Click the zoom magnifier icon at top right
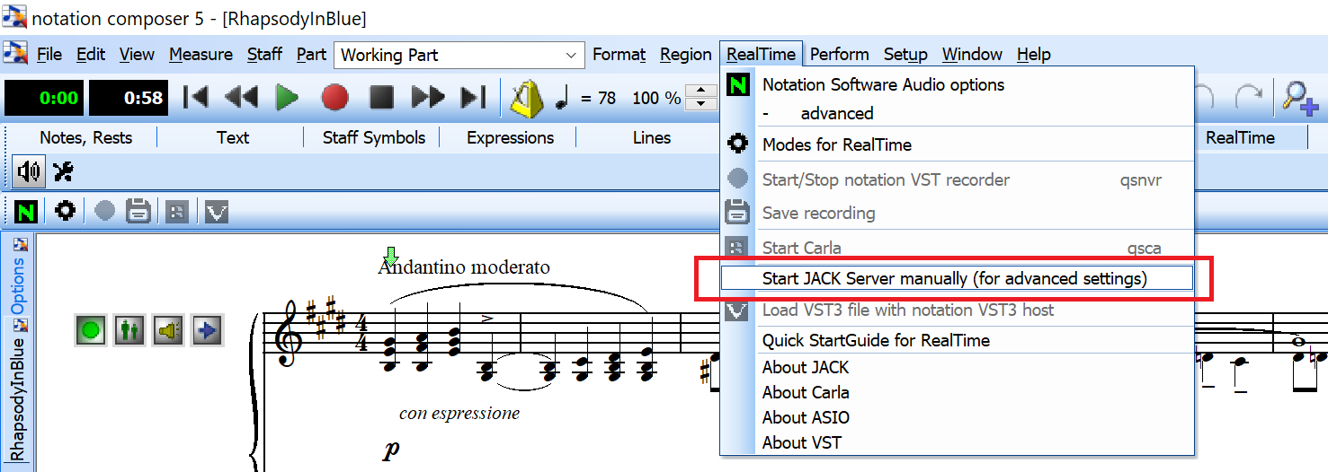The image size is (1328, 472). [x=1299, y=98]
